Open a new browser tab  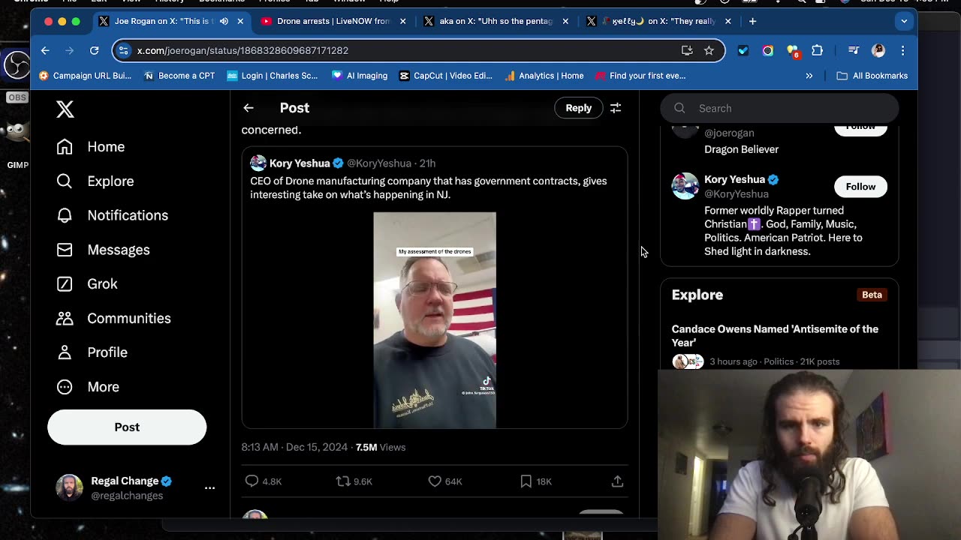pos(752,21)
